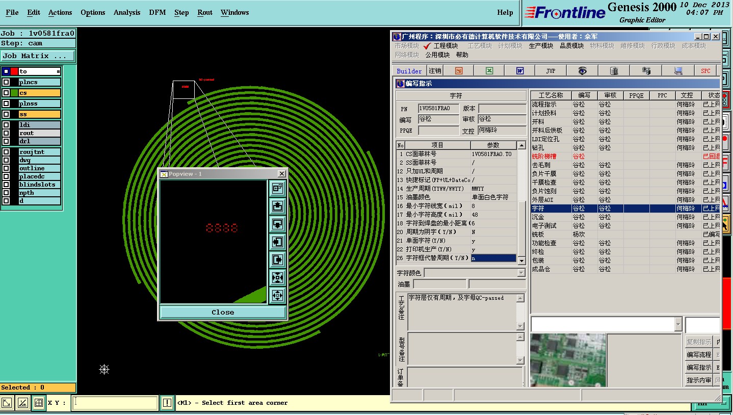733x415 pixels.
Task: Click the Excel icon in the toolbar
Action: click(489, 71)
